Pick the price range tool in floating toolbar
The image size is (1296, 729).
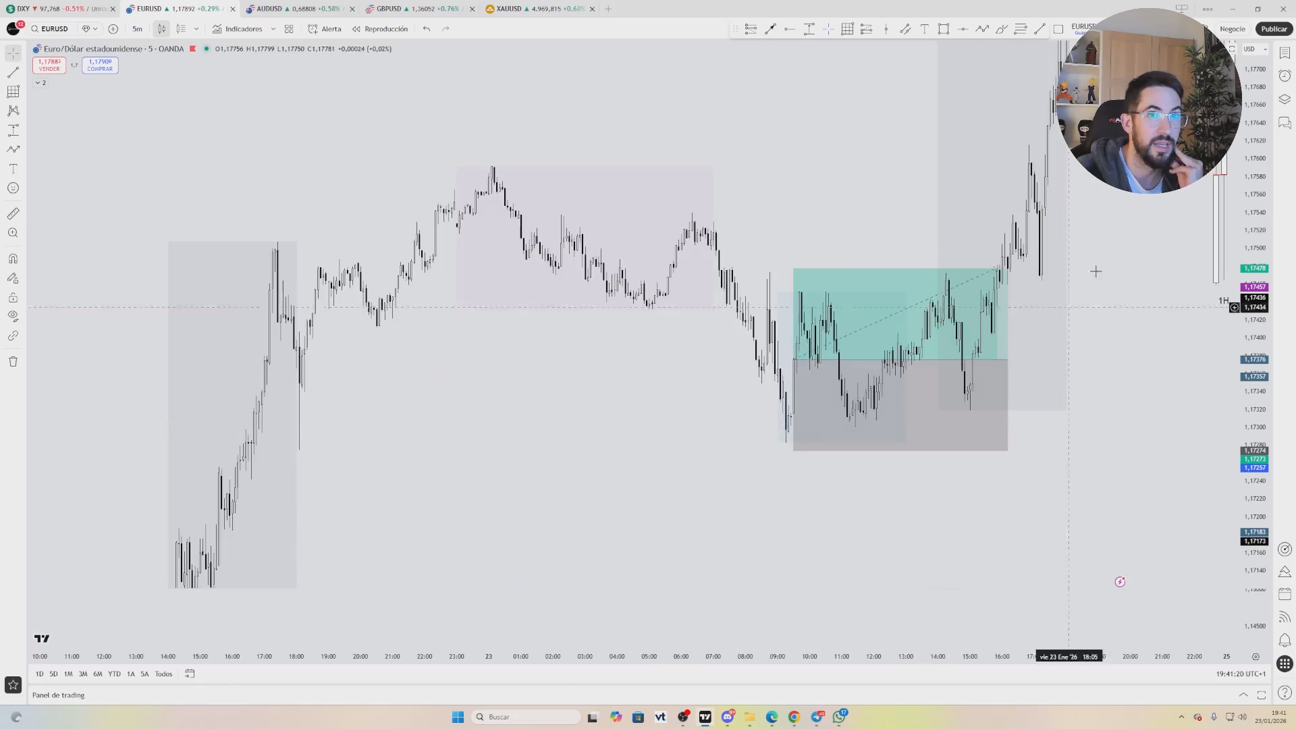pyautogui.click(x=809, y=29)
